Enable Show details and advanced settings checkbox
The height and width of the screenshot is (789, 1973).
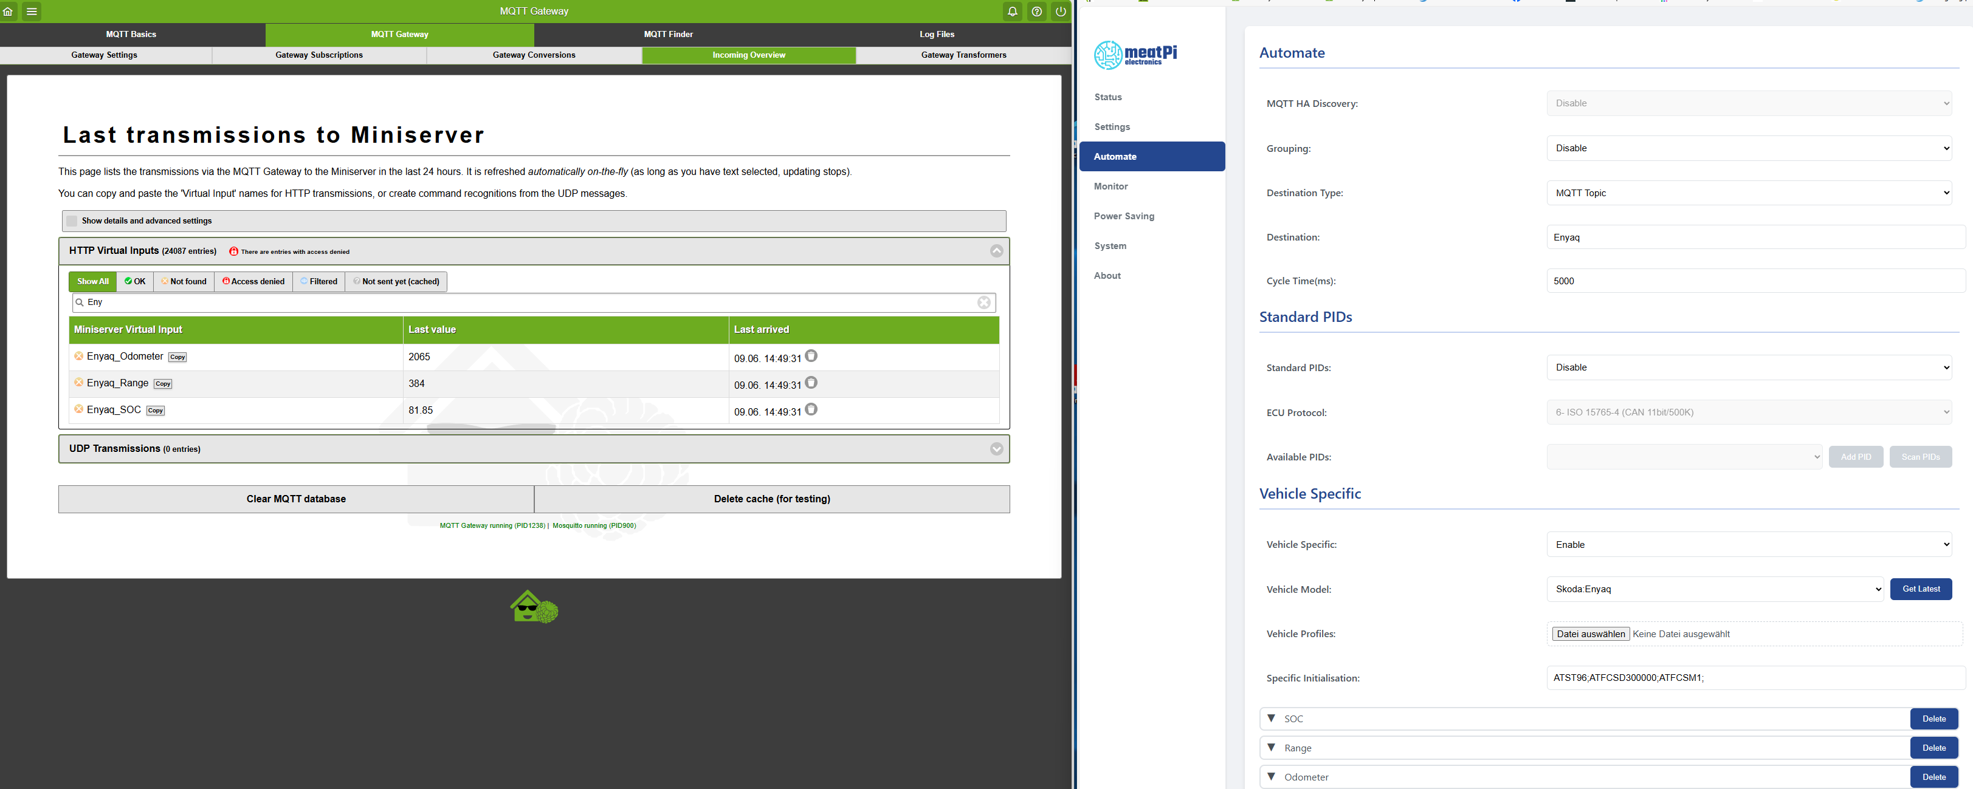tap(72, 221)
